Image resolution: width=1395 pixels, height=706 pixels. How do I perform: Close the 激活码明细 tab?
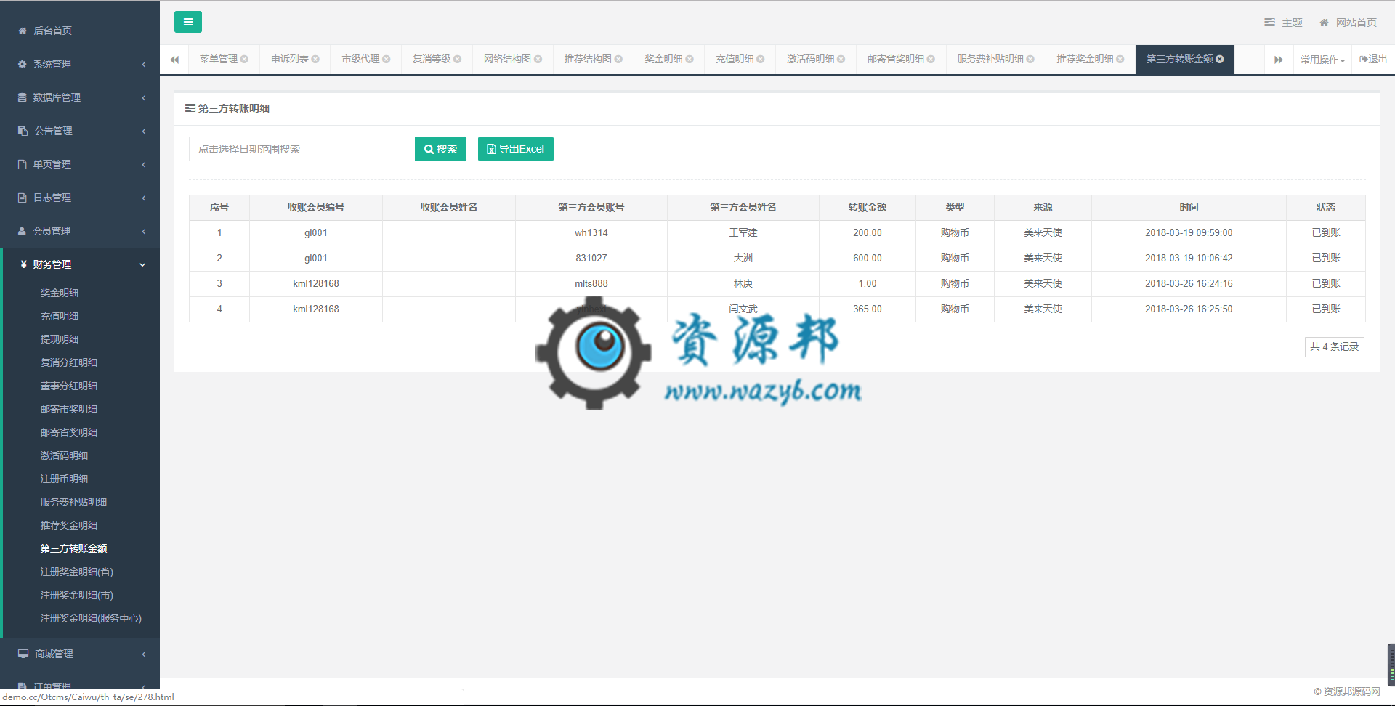pos(841,60)
